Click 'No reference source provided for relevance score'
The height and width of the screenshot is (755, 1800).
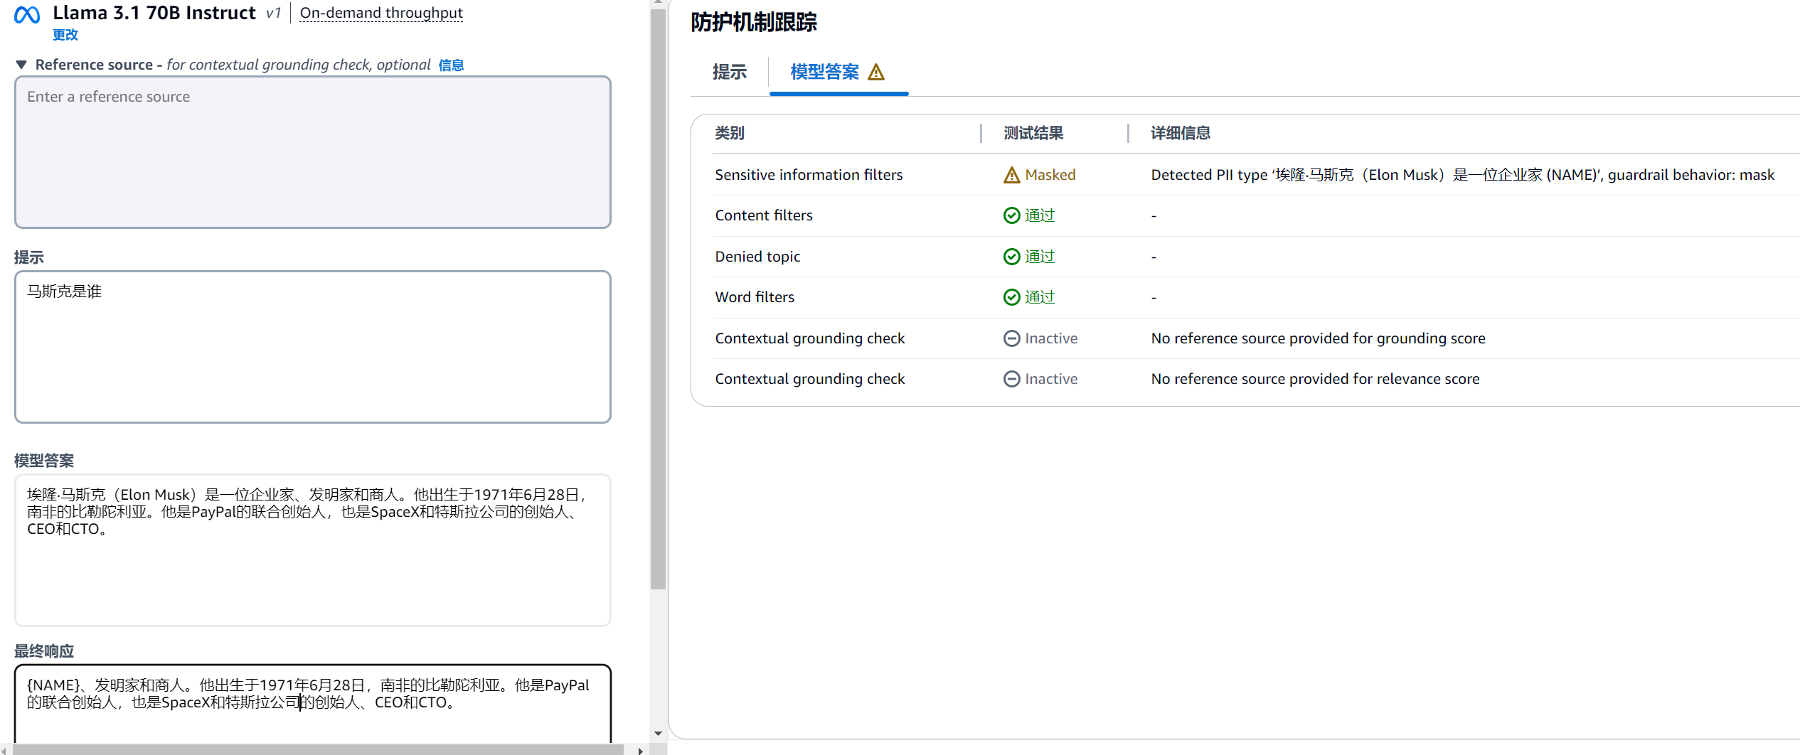point(1315,379)
